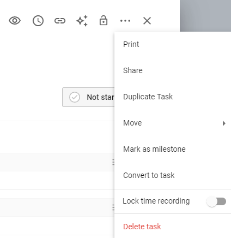Screen dimensions: 231x238
Task: Click the status checkmark circle icon
Action: 75,97
